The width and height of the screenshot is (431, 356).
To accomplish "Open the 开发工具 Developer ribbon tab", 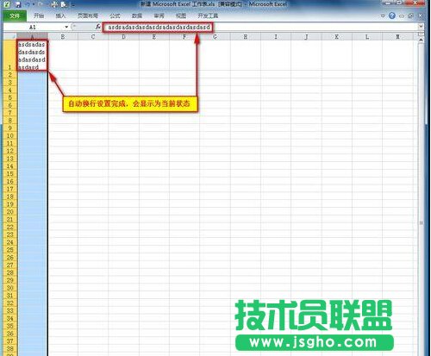I will pyautogui.click(x=208, y=16).
